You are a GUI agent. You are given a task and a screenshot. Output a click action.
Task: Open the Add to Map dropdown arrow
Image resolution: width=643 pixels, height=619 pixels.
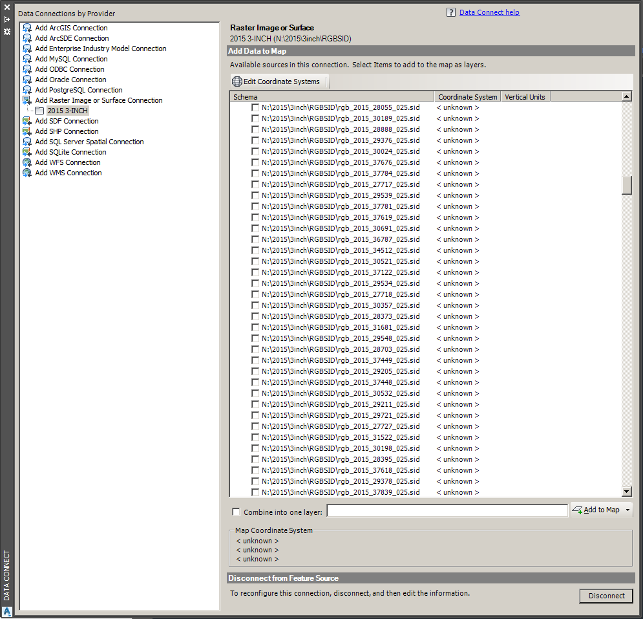(x=627, y=510)
